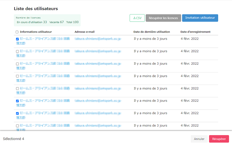The image size is (232, 150).
Task: Deselect the sixth user row checkbox
Action: (x=17, y=101)
